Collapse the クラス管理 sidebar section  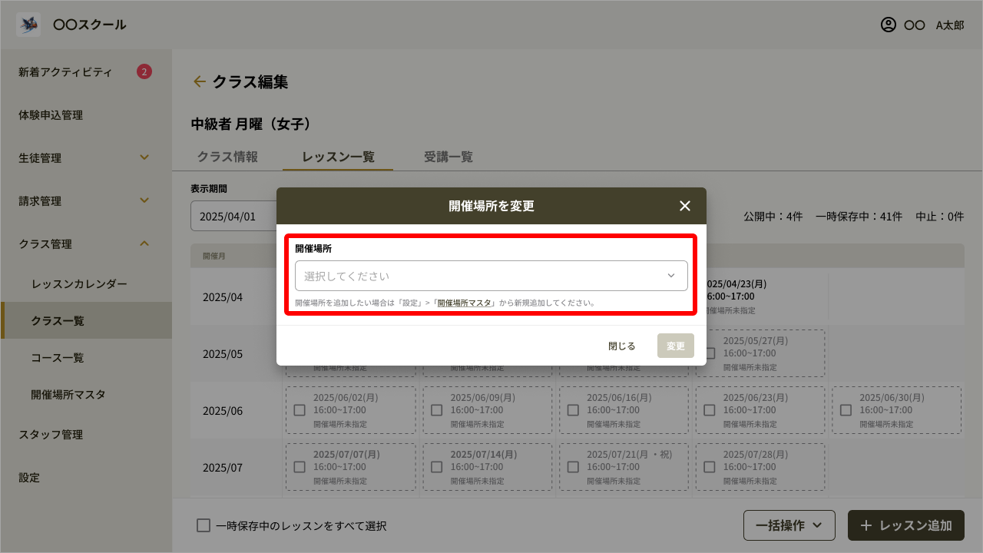coord(144,243)
